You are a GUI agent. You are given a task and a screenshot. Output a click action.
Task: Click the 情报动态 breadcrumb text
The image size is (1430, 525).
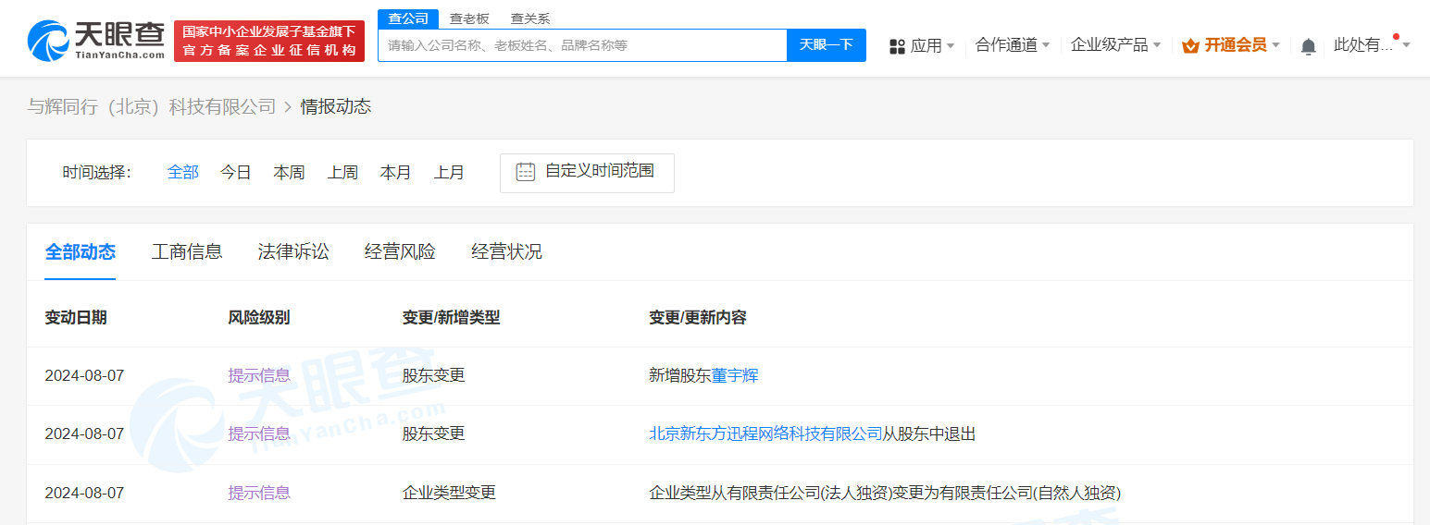(336, 107)
